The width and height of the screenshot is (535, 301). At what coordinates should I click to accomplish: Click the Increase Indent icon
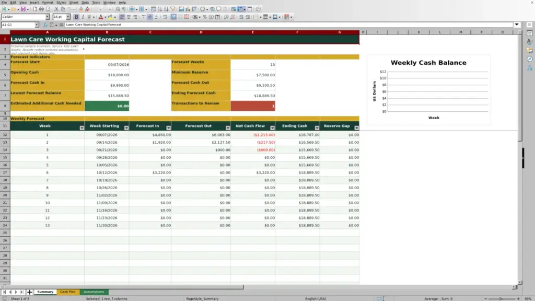point(241,17)
